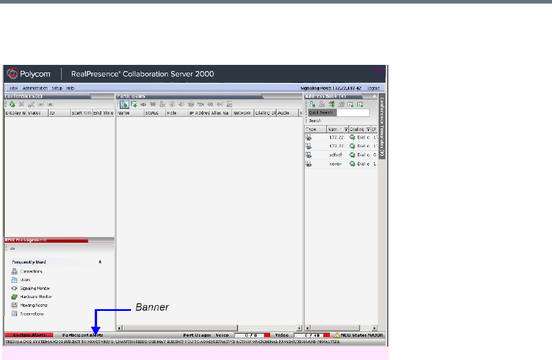552x360 pixels.
Task: Open the Help menu
Action: [x=70, y=88]
